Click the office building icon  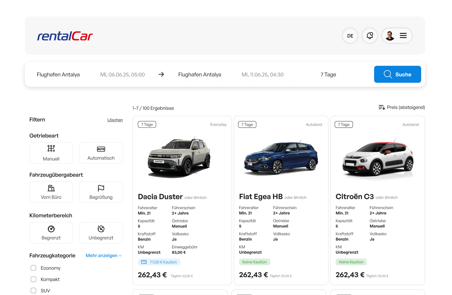tap(51, 188)
